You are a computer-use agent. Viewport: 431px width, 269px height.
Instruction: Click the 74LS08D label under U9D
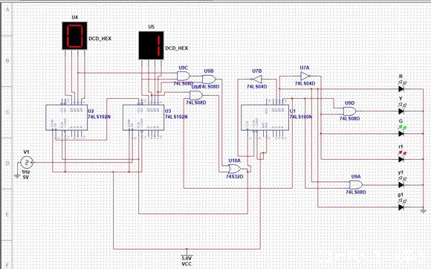pyautogui.click(x=350, y=119)
